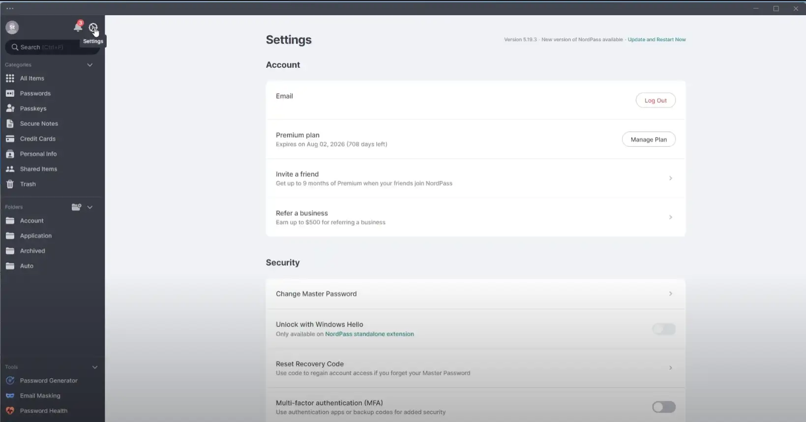Click the Manage Plan button
The width and height of the screenshot is (806, 422).
(x=648, y=140)
